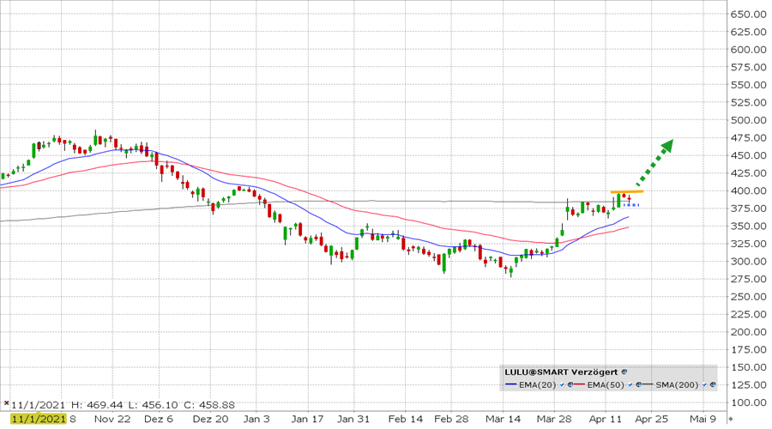Click the 500.00 price axis label
Image resolution: width=772 pixels, height=429 pixels.
point(748,120)
